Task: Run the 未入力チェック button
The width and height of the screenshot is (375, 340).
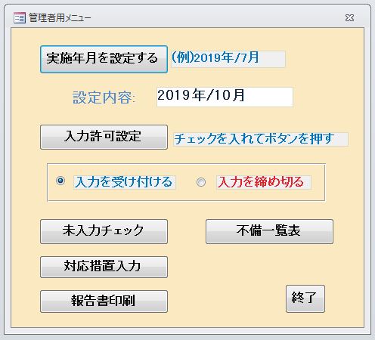Action: pos(104,231)
